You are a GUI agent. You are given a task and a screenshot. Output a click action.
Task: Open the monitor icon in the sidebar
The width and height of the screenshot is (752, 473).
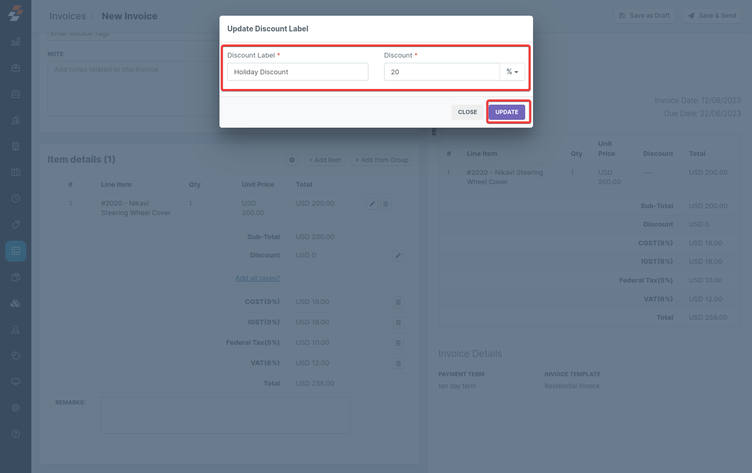[16, 382]
